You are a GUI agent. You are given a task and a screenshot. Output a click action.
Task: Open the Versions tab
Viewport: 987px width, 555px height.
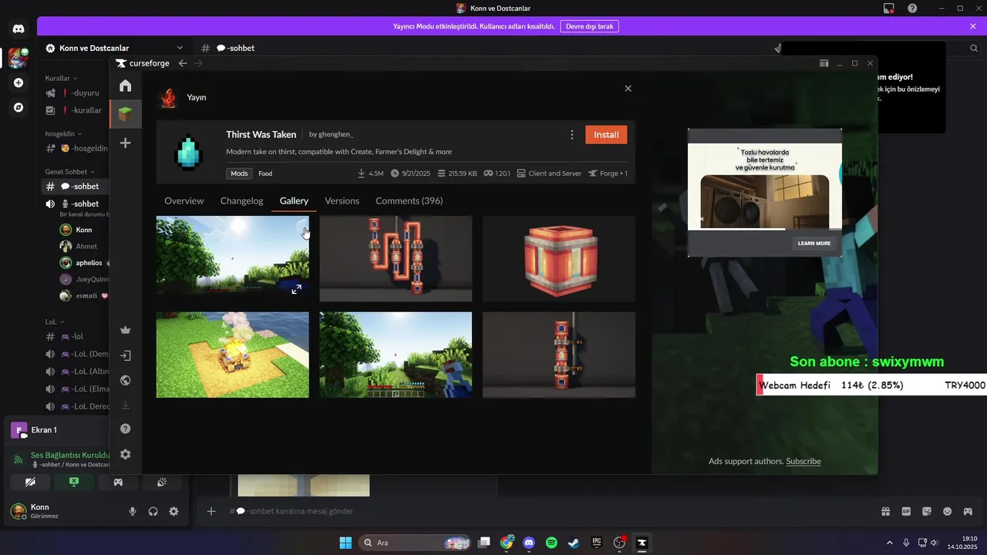coord(342,200)
